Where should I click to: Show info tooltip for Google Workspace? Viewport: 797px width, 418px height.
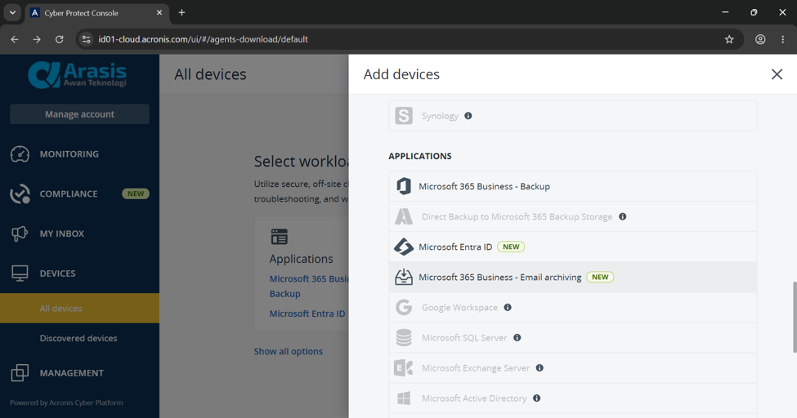tap(508, 307)
